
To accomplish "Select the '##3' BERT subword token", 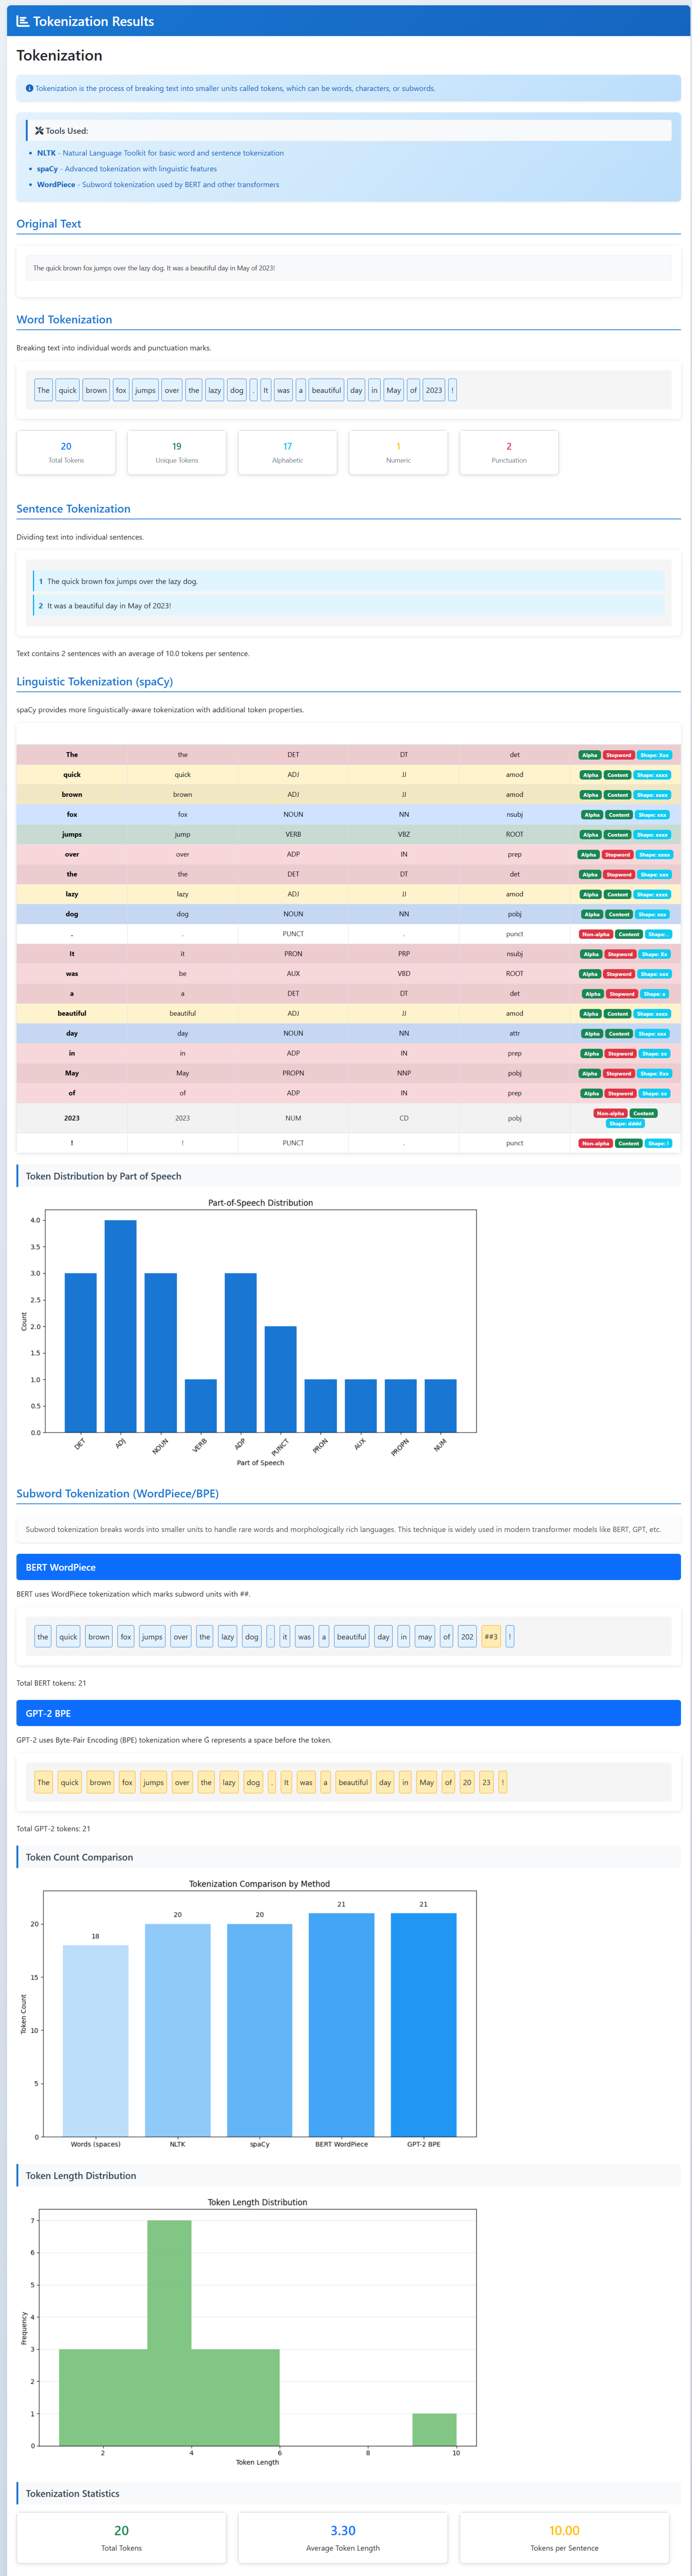I will point(491,1637).
